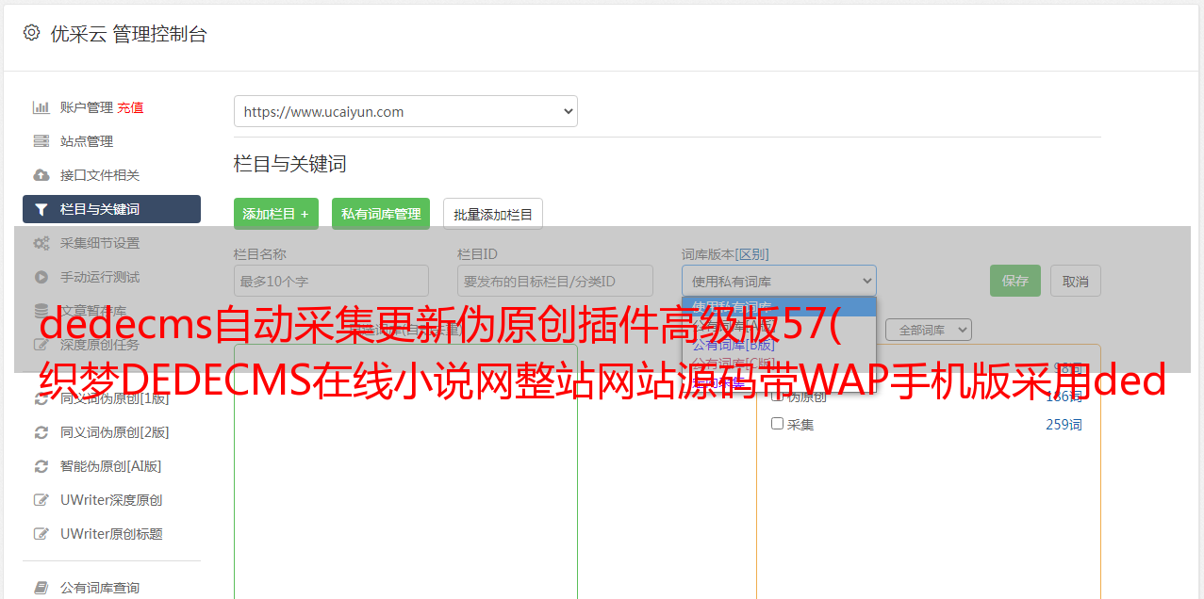Click the 栏目与关键词 heading text

(290, 164)
